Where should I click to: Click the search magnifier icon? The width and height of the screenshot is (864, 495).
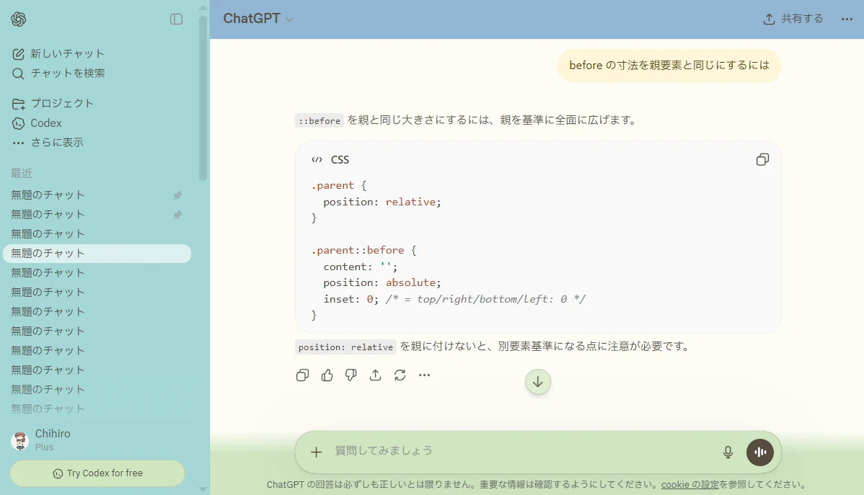pos(18,73)
